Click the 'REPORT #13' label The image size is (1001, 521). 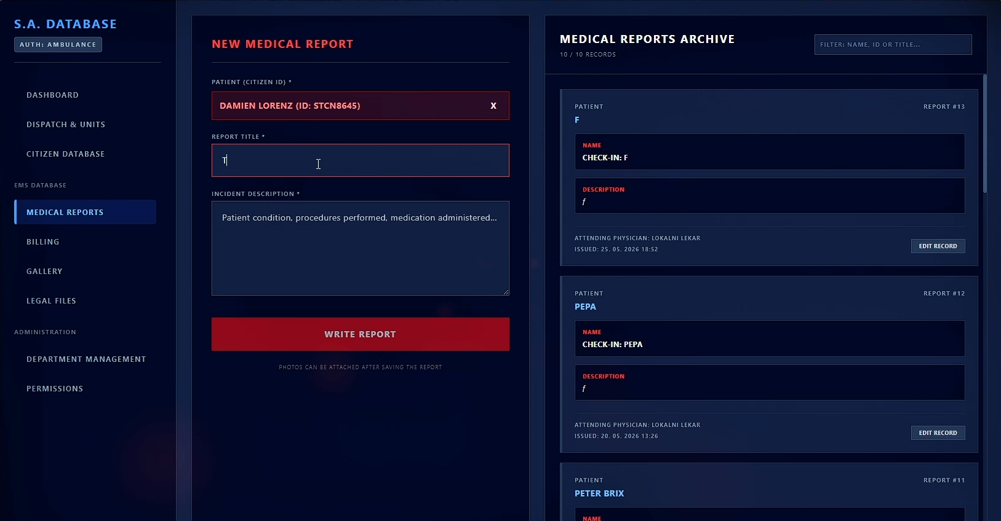click(944, 107)
